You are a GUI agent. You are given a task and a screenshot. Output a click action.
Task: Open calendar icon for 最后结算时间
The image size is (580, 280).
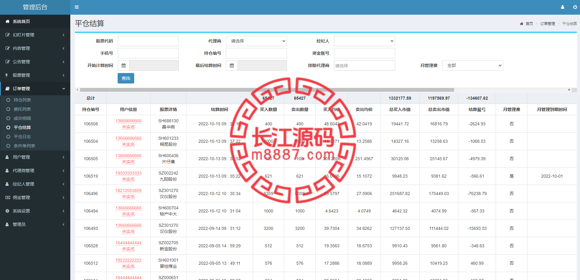(x=232, y=65)
